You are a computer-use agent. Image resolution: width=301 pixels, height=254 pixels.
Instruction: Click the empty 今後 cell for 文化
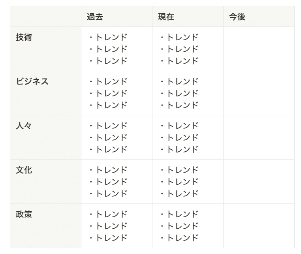coord(259,181)
